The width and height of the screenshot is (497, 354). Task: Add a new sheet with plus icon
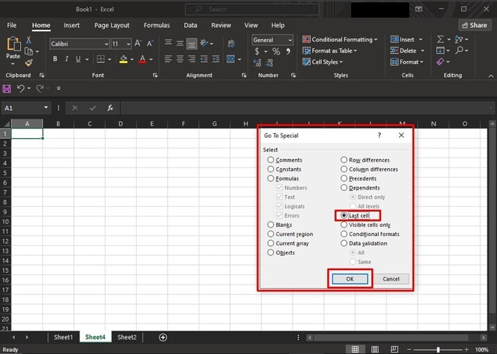pyautogui.click(x=163, y=337)
